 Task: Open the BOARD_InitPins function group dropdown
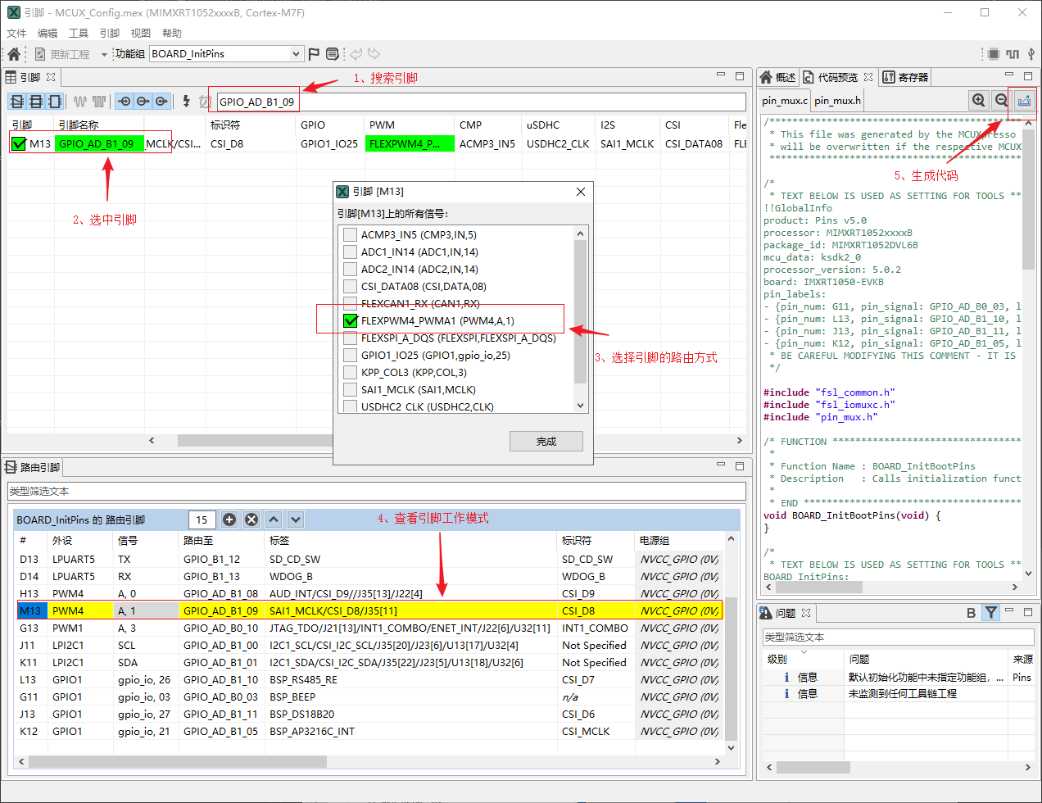point(296,54)
